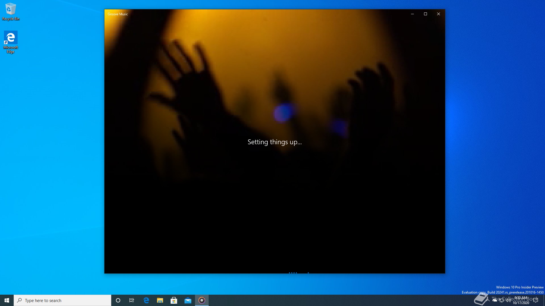
Task: Click the 'Setting things up...' message
Action: tap(274, 142)
